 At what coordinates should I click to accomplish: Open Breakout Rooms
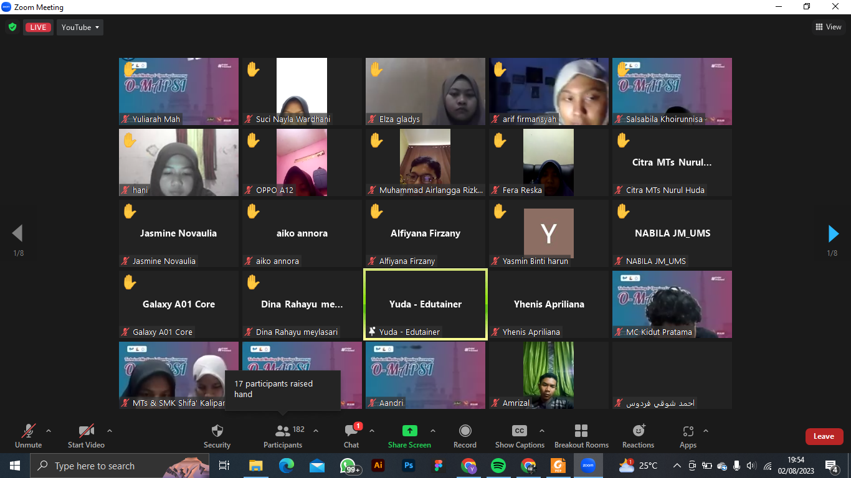(581, 436)
